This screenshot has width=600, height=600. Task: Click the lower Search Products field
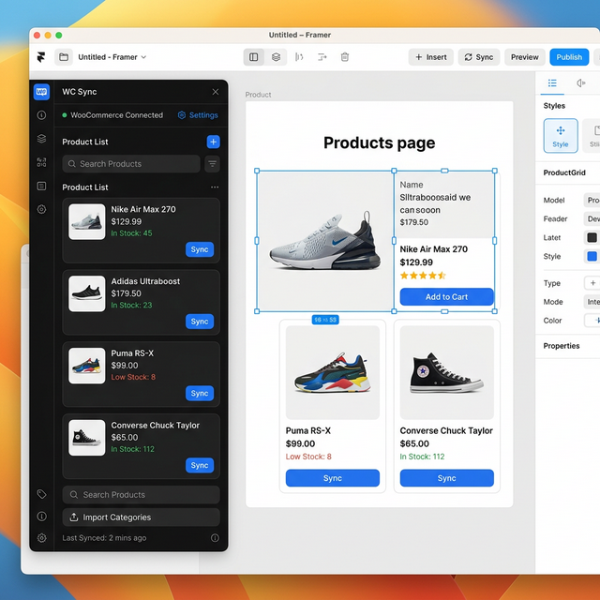click(x=142, y=495)
